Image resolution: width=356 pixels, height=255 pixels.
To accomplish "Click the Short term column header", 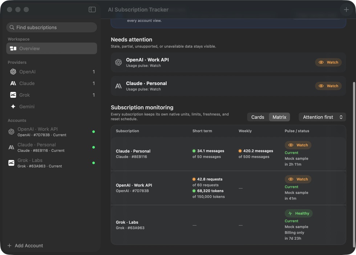I will pyautogui.click(x=202, y=131).
